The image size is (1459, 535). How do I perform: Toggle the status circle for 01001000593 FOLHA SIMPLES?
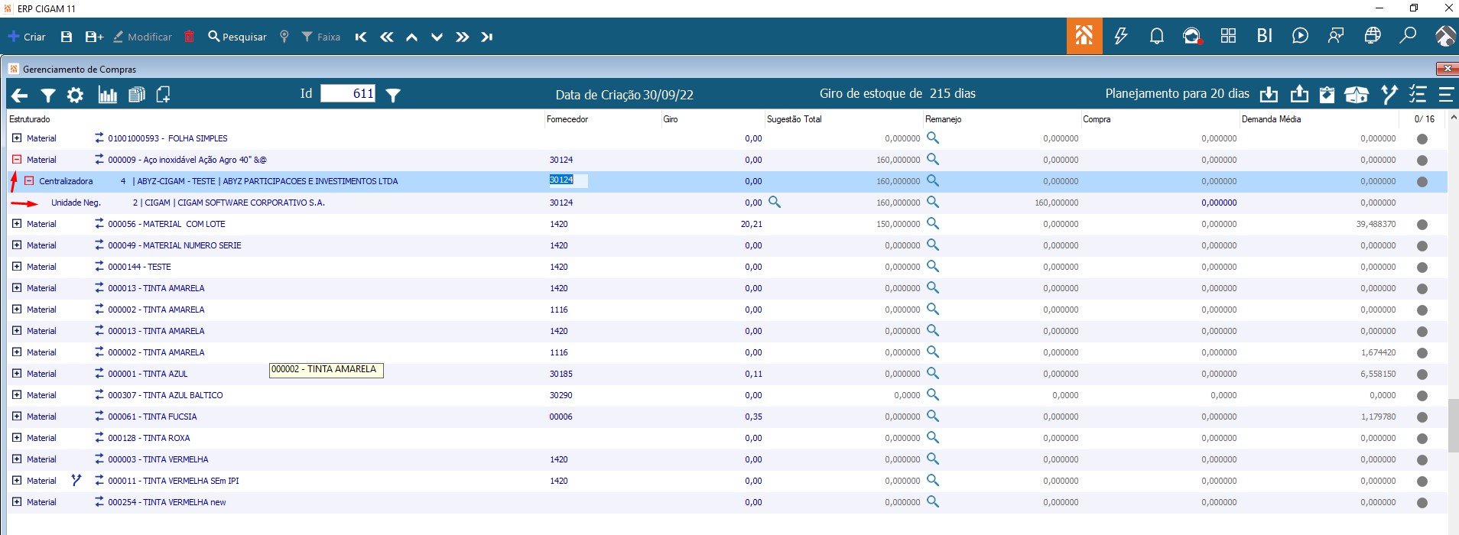click(1422, 139)
